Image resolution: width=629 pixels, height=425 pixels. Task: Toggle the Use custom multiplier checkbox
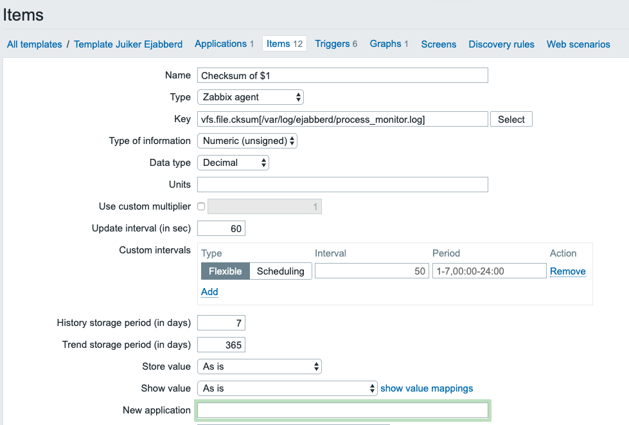click(x=201, y=206)
